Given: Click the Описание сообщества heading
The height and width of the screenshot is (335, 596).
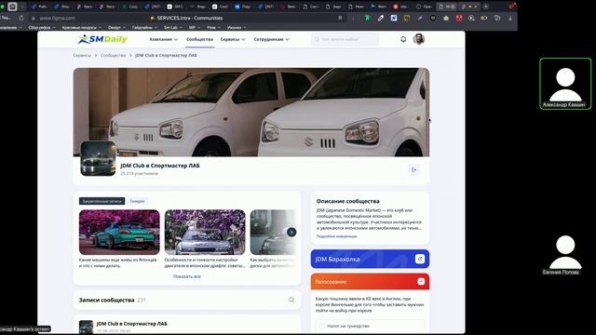Looking at the screenshot, I should pos(347,201).
